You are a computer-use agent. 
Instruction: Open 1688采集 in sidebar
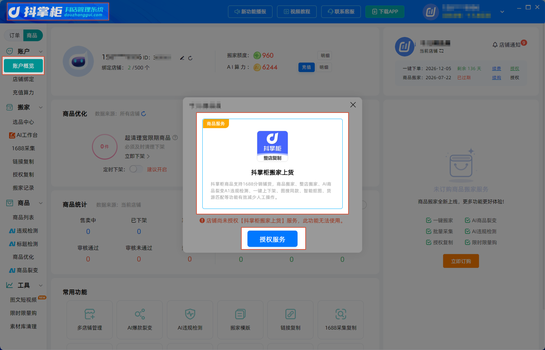click(23, 148)
